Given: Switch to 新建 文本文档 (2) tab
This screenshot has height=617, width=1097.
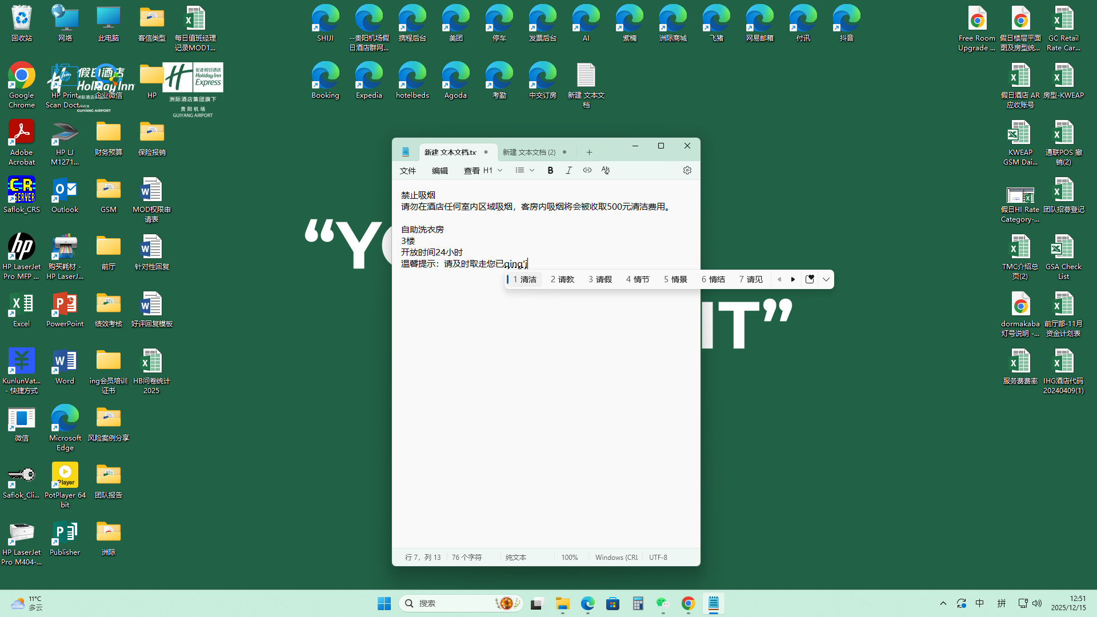Looking at the screenshot, I should [529, 152].
